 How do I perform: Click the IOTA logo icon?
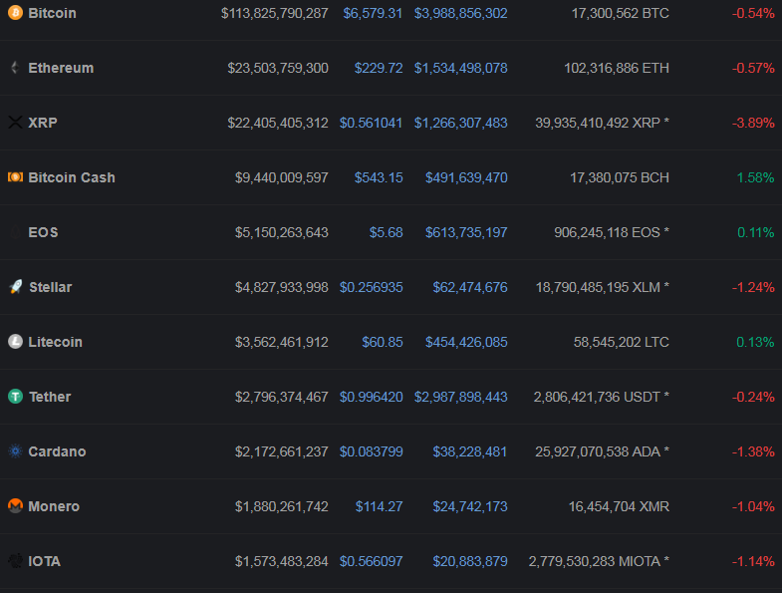(15, 561)
